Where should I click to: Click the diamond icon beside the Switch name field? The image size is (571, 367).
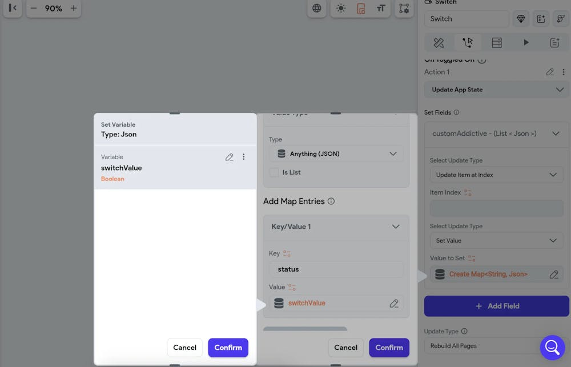point(521,19)
